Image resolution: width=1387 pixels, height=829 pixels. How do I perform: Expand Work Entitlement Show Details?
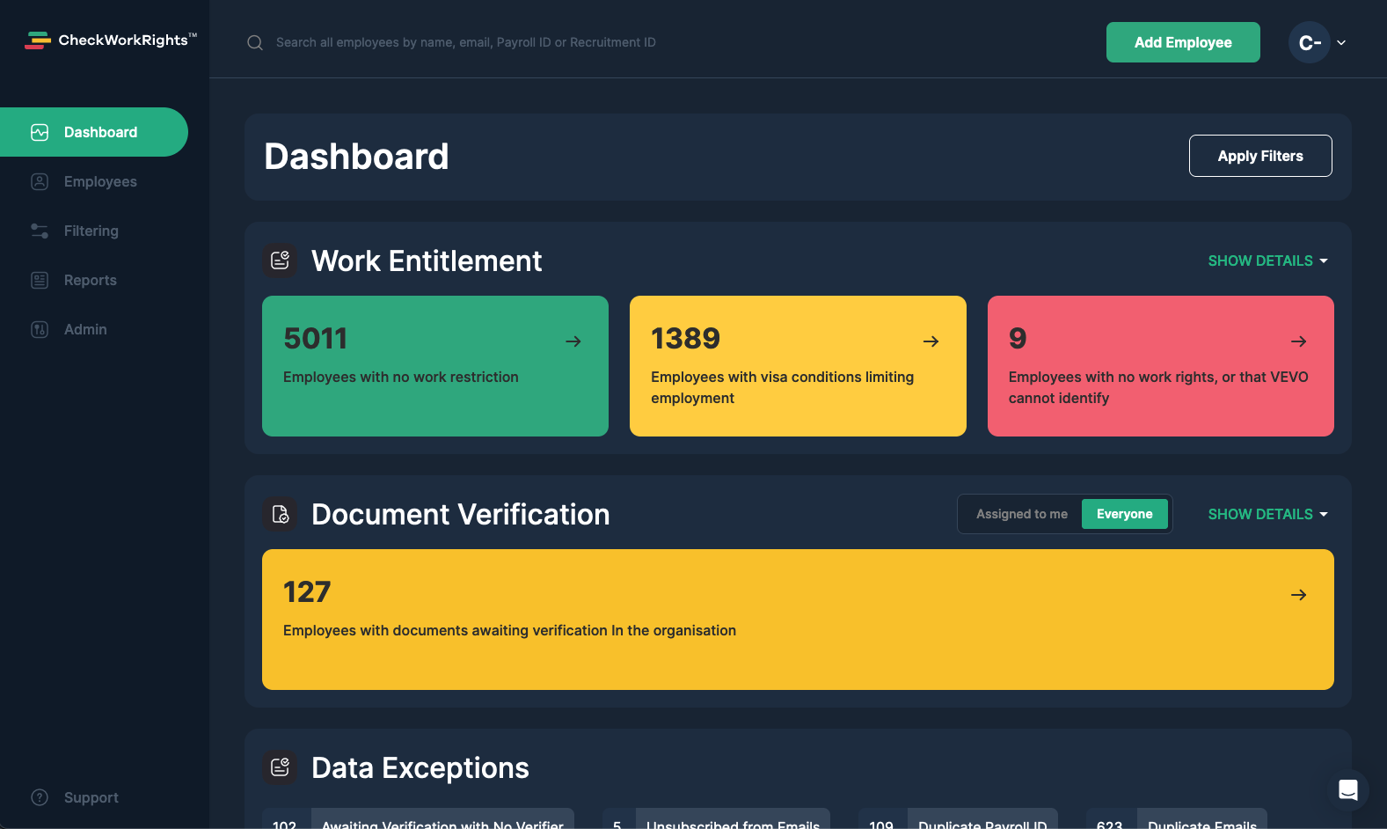click(1267, 260)
